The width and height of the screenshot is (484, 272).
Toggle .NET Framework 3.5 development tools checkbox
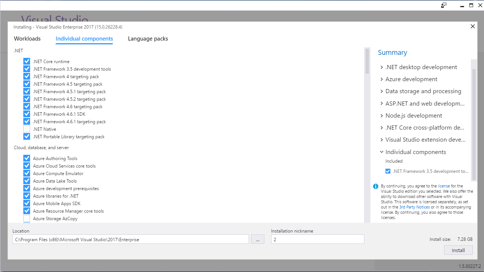[27, 69]
